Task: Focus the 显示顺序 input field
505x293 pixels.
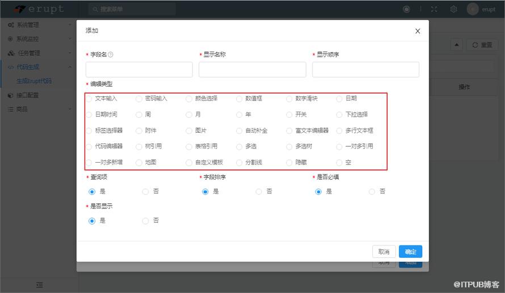Action: point(365,70)
